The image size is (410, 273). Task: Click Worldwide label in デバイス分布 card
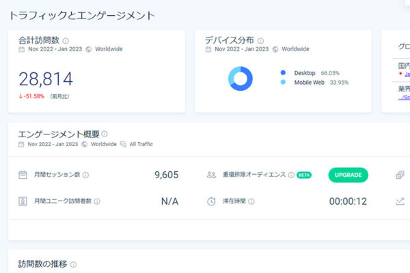(295, 49)
